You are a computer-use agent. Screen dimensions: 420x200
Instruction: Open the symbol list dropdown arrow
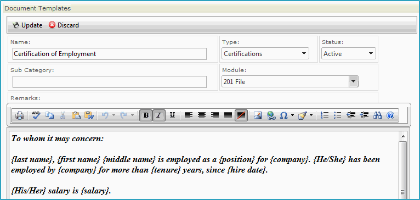click(292, 115)
